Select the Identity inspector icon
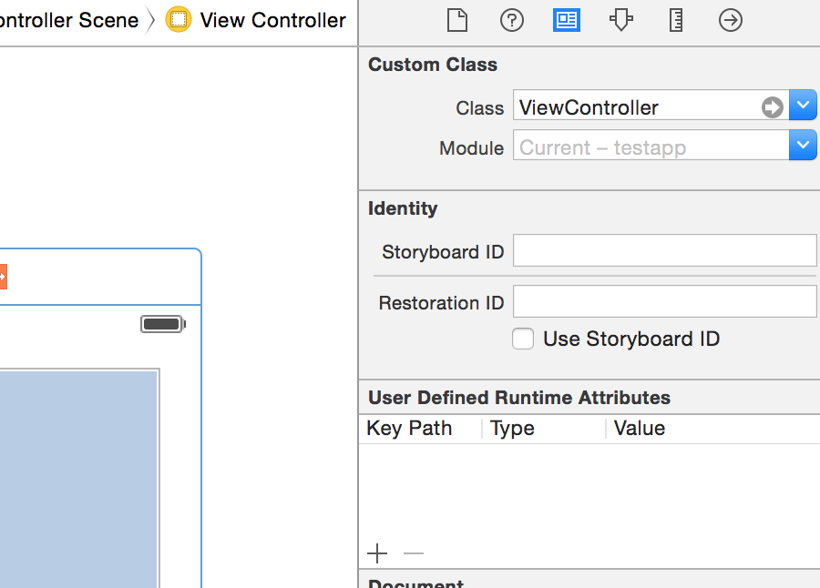Screen dimensions: 820x588 coord(567,20)
